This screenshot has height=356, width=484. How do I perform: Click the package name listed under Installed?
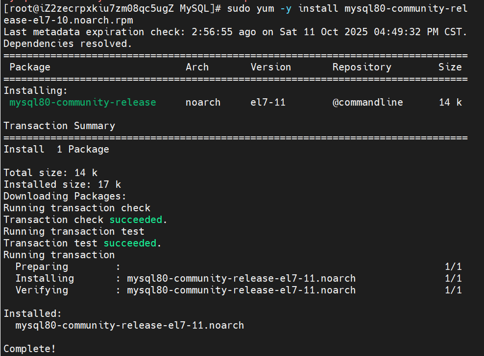point(130,325)
